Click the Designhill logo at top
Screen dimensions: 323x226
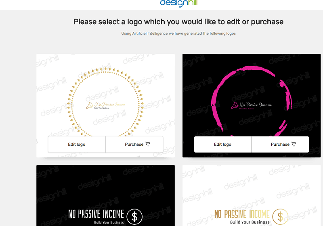pos(178,3)
